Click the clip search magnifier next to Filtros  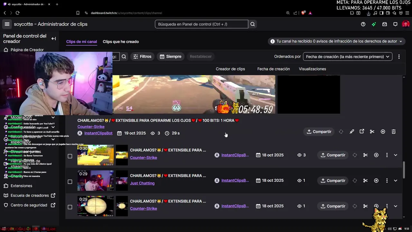click(124, 56)
